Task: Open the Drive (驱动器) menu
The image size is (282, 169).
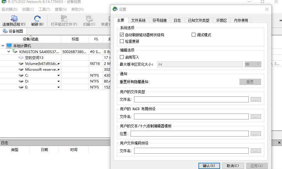Action: pyautogui.click(x=9, y=9)
